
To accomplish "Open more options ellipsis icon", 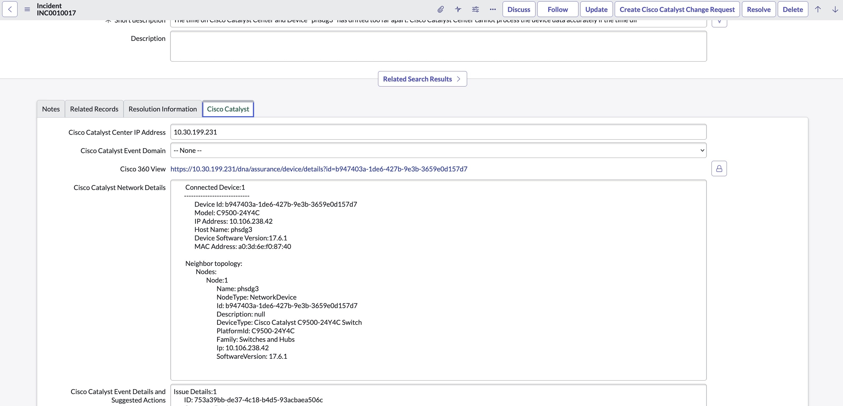I will click(x=493, y=9).
